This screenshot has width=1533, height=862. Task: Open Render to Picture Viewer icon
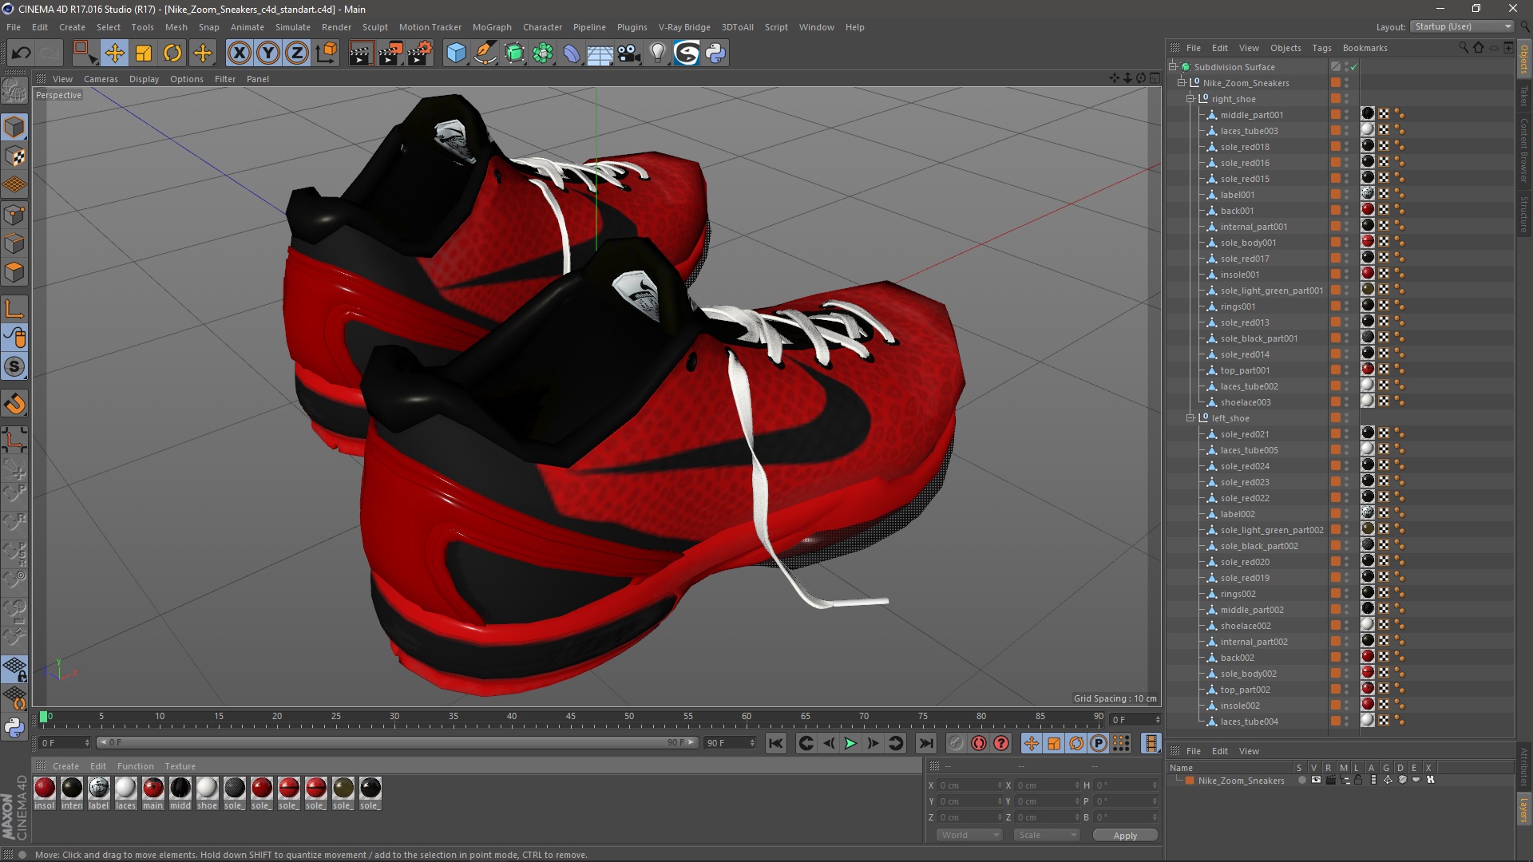click(x=390, y=53)
